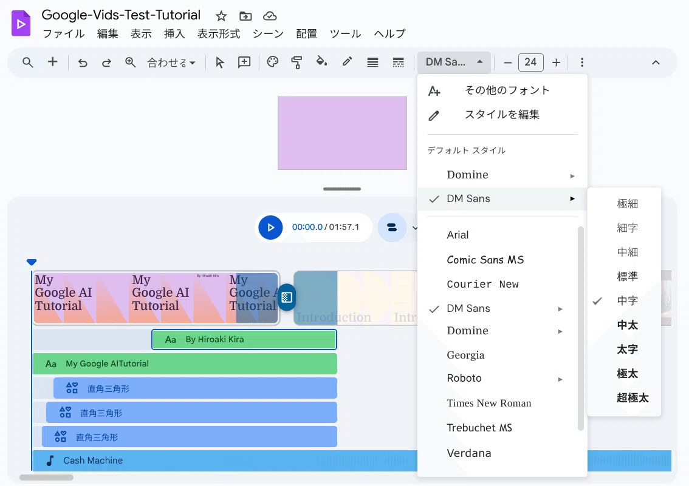The image size is (689, 486).
Task: Open the シーン menu
Action: click(x=268, y=34)
